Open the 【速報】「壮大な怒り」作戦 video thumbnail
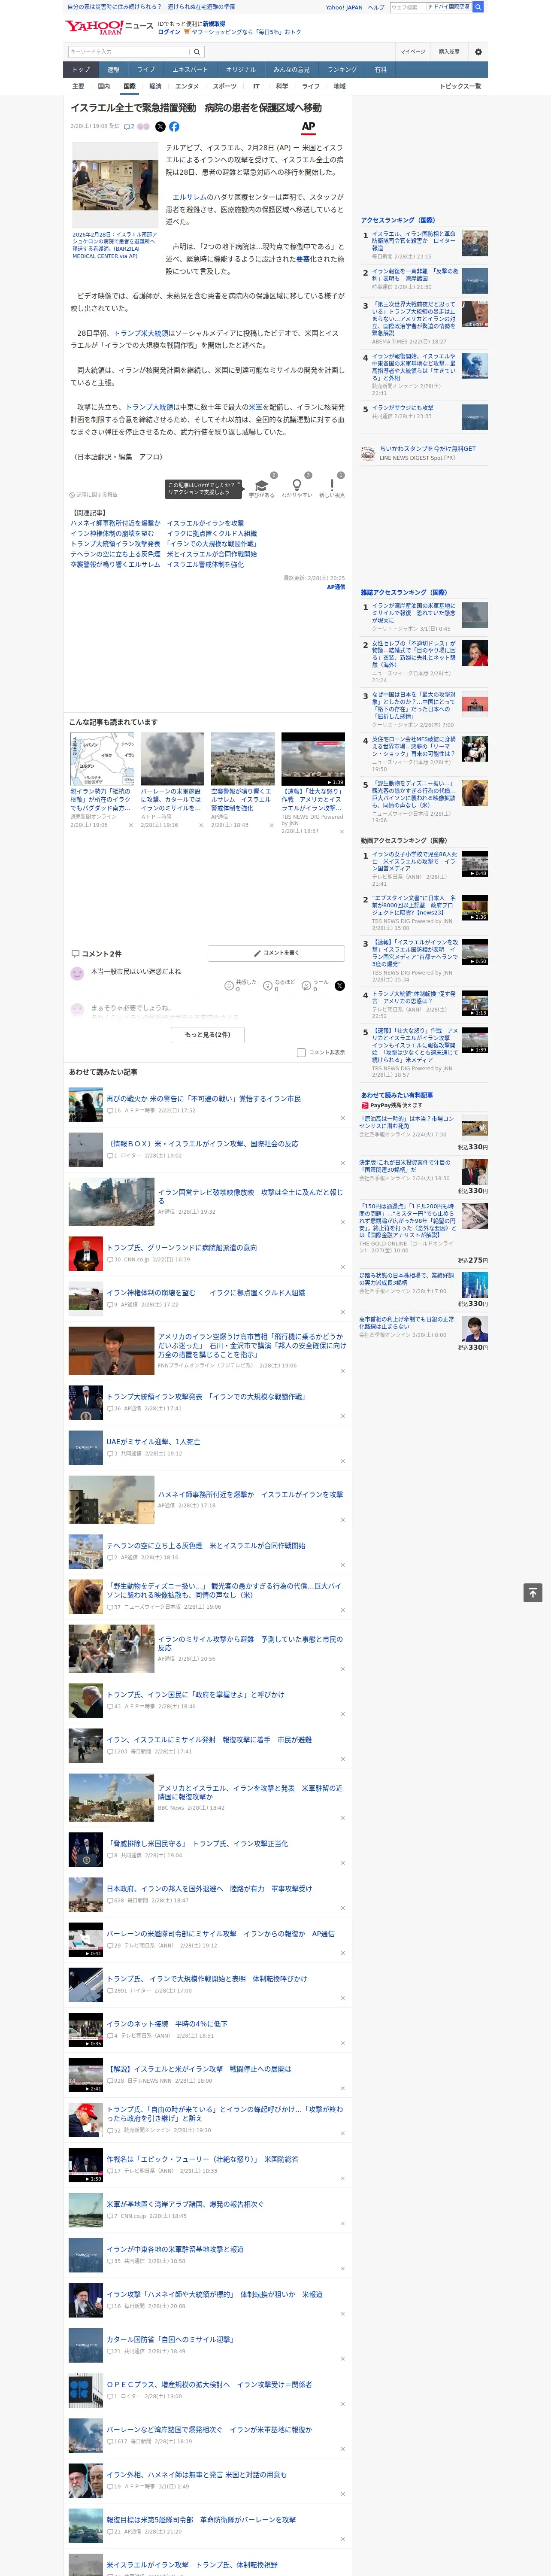 tap(313, 759)
